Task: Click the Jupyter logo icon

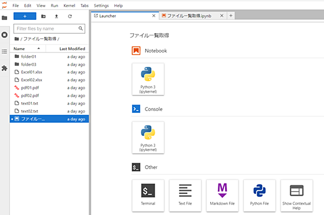Action: click(4, 6)
